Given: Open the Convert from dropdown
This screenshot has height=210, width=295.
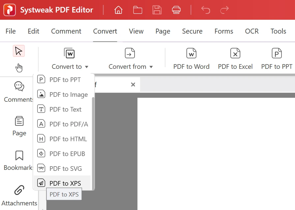Looking at the screenshot, I should pos(131,66).
